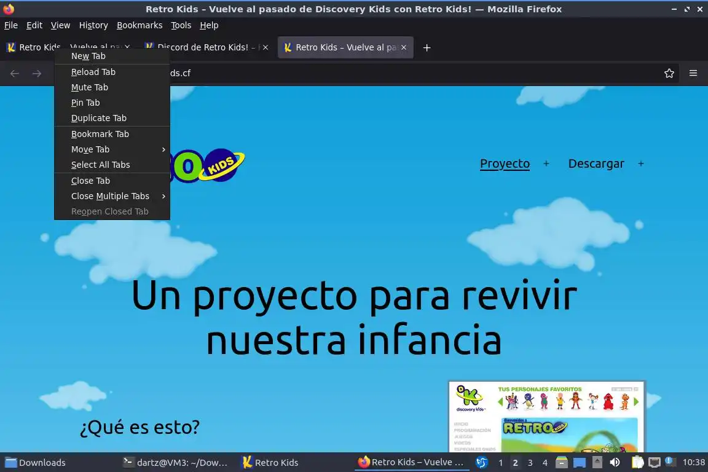Open the View menu
This screenshot has height=472, width=708.
tap(60, 25)
